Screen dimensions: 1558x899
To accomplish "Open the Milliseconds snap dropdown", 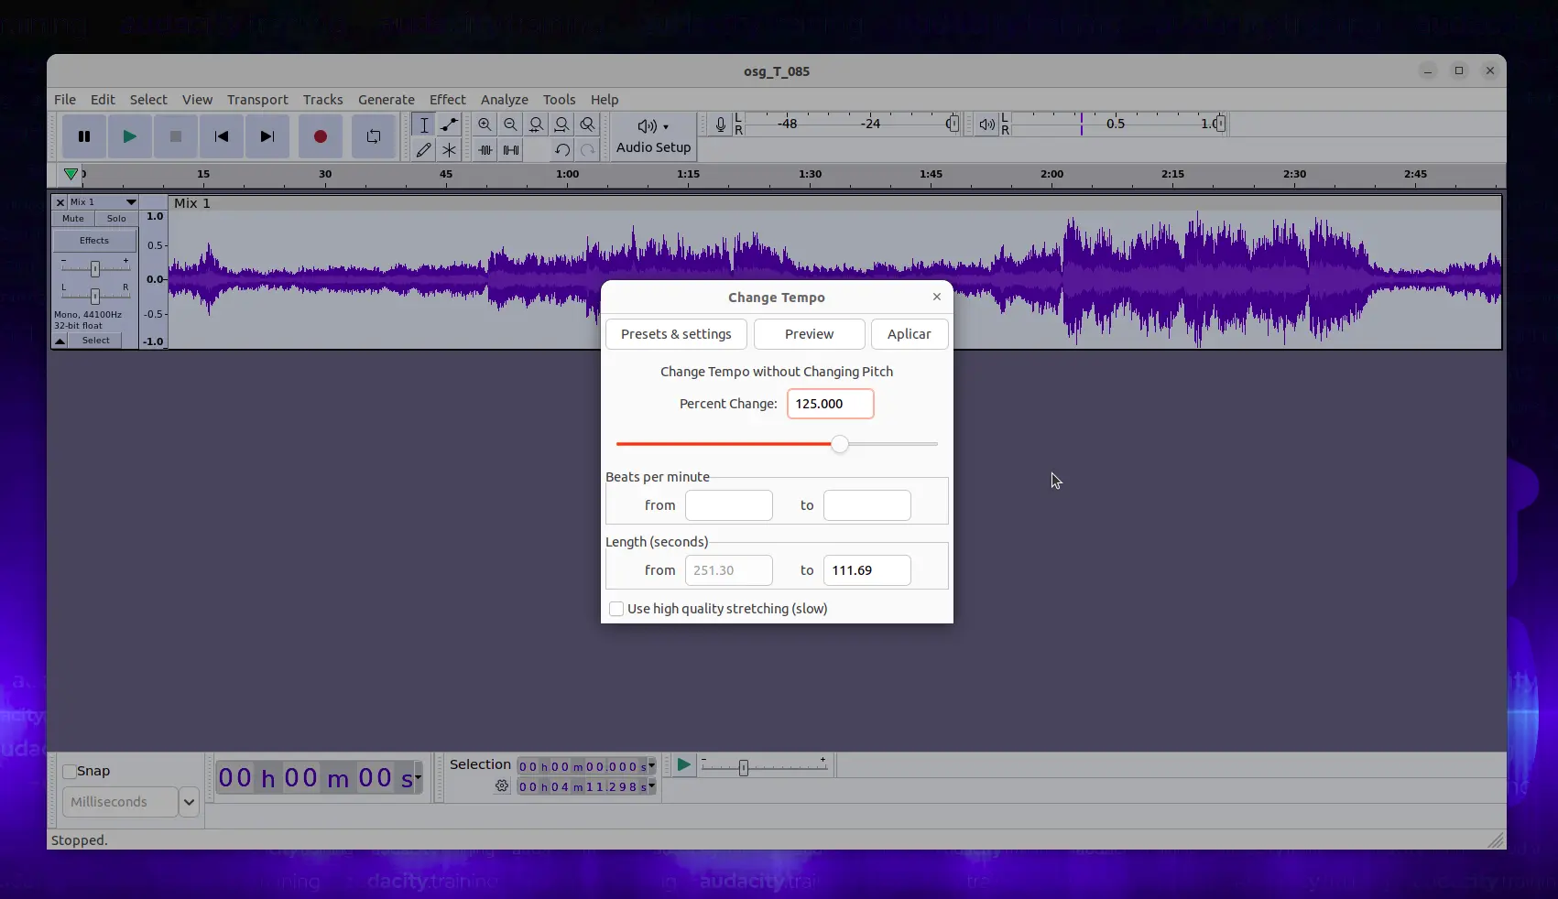I will click(189, 803).
